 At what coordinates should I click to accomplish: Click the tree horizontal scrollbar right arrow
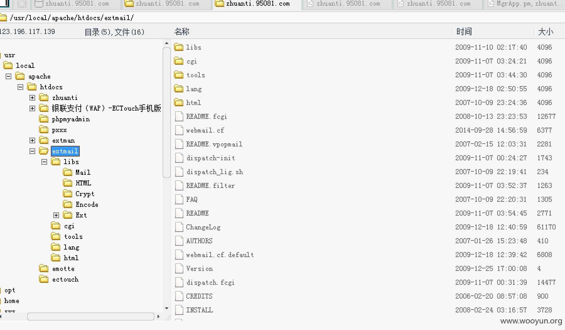click(159, 316)
